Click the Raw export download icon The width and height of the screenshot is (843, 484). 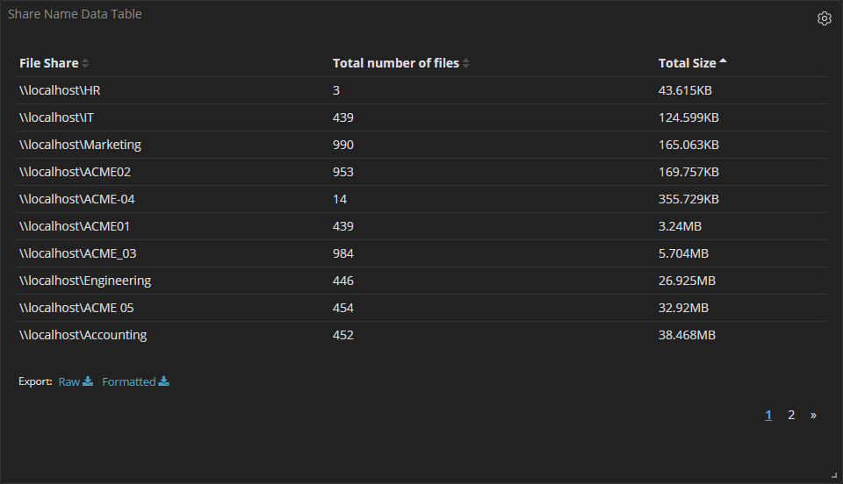[88, 381]
